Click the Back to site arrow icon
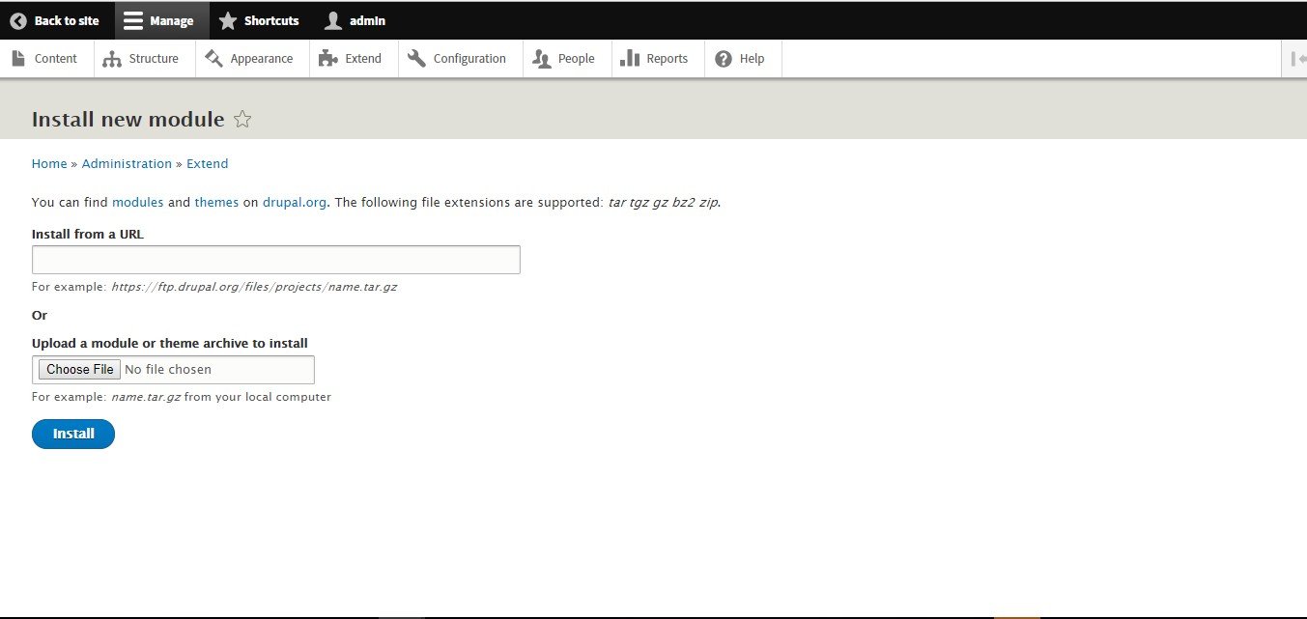 (18, 20)
